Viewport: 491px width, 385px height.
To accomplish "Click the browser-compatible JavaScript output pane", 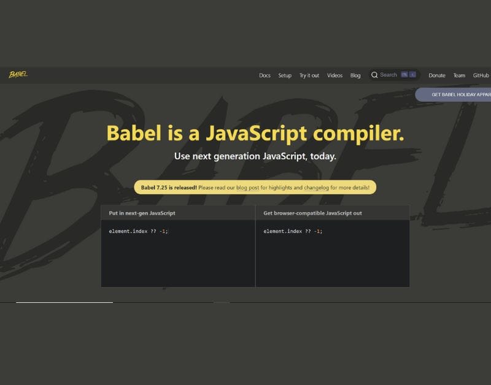I will [x=333, y=253].
